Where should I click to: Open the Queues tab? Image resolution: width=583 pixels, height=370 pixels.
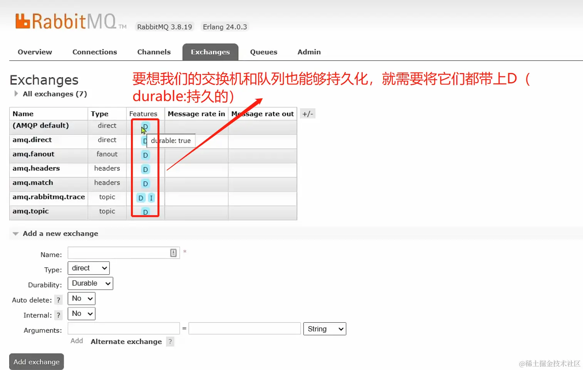(x=264, y=52)
